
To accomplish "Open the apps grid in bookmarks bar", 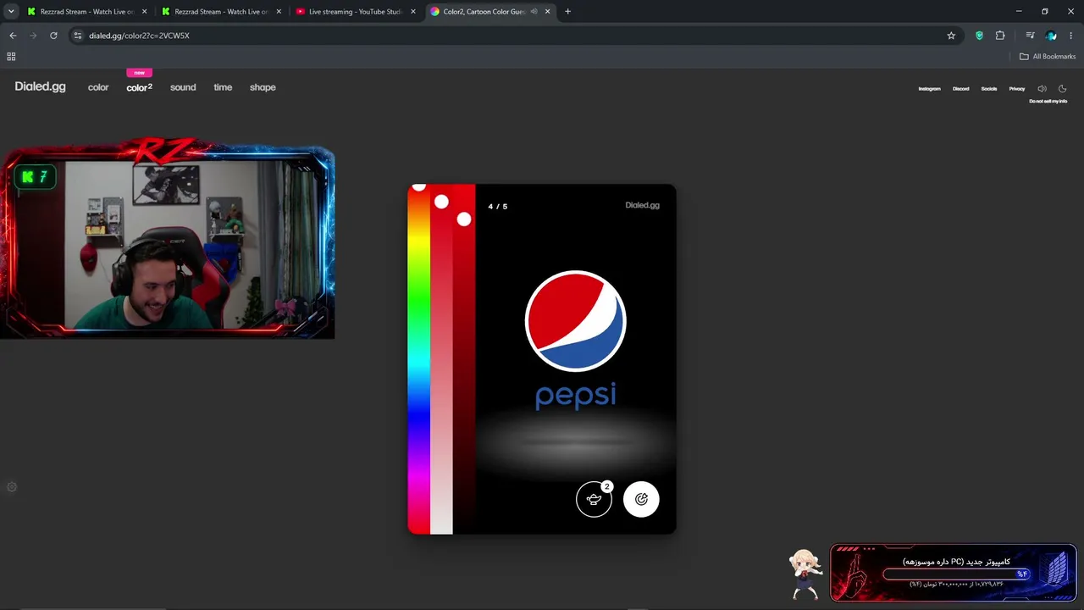I will coord(11,57).
